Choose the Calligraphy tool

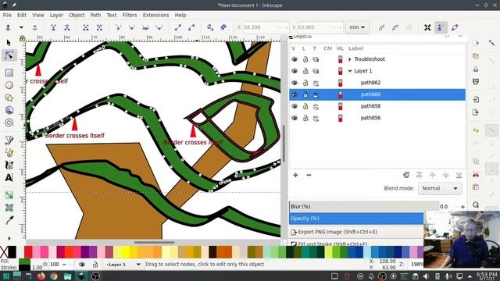click(x=9, y=165)
